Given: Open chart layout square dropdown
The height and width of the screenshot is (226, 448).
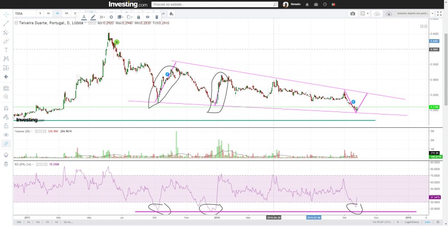Looking at the screenshot, I should tap(365, 13).
